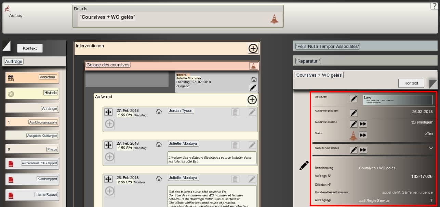Delete Jordan Tyson entry with trash icon
This screenshot has width=440, height=207.
click(235, 112)
